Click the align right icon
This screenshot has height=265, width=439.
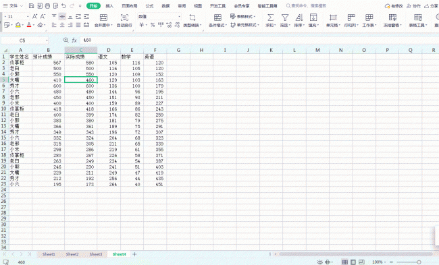(x=70, y=25)
